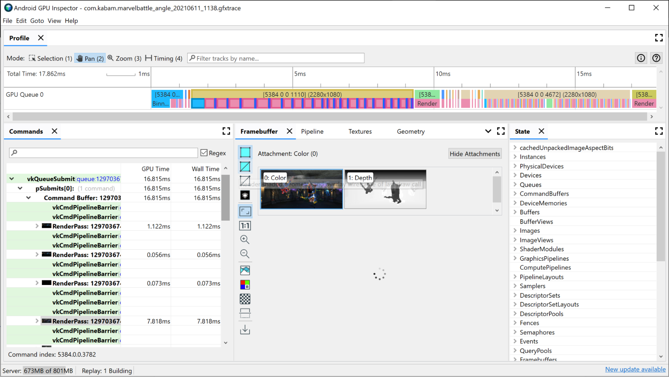Expand the RenderPass: 12970367 first entry

click(37, 226)
